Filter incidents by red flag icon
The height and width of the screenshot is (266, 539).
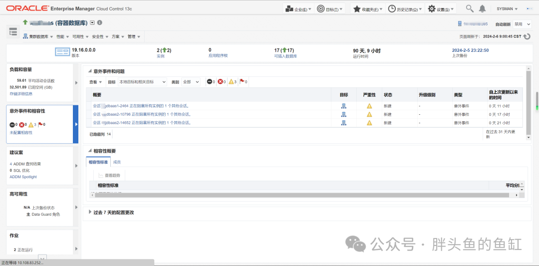tap(242, 82)
